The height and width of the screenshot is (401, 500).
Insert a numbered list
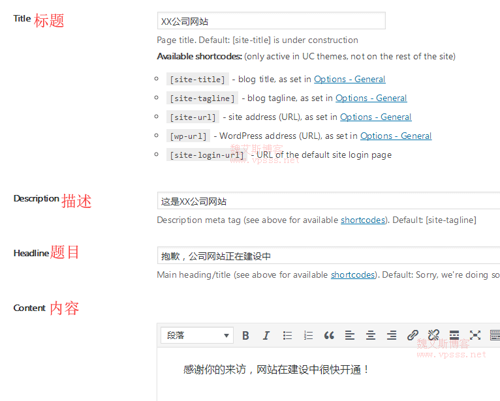point(308,335)
